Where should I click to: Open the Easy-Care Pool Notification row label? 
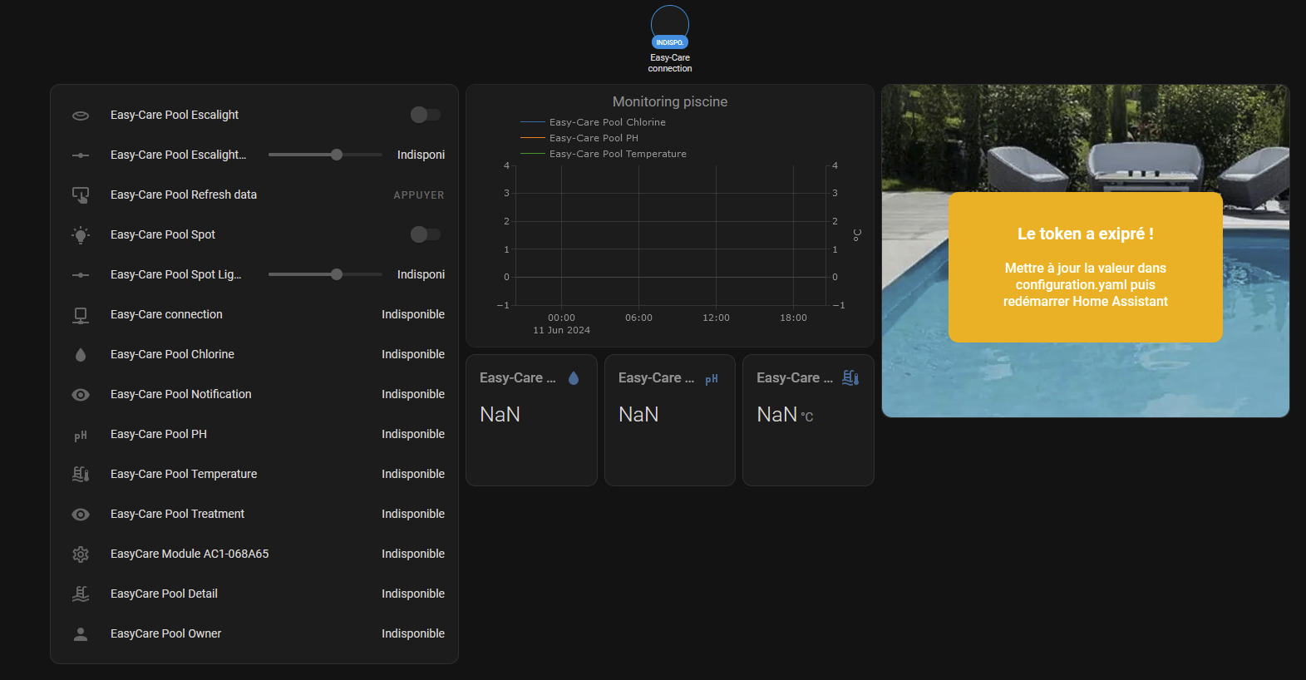[181, 394]
